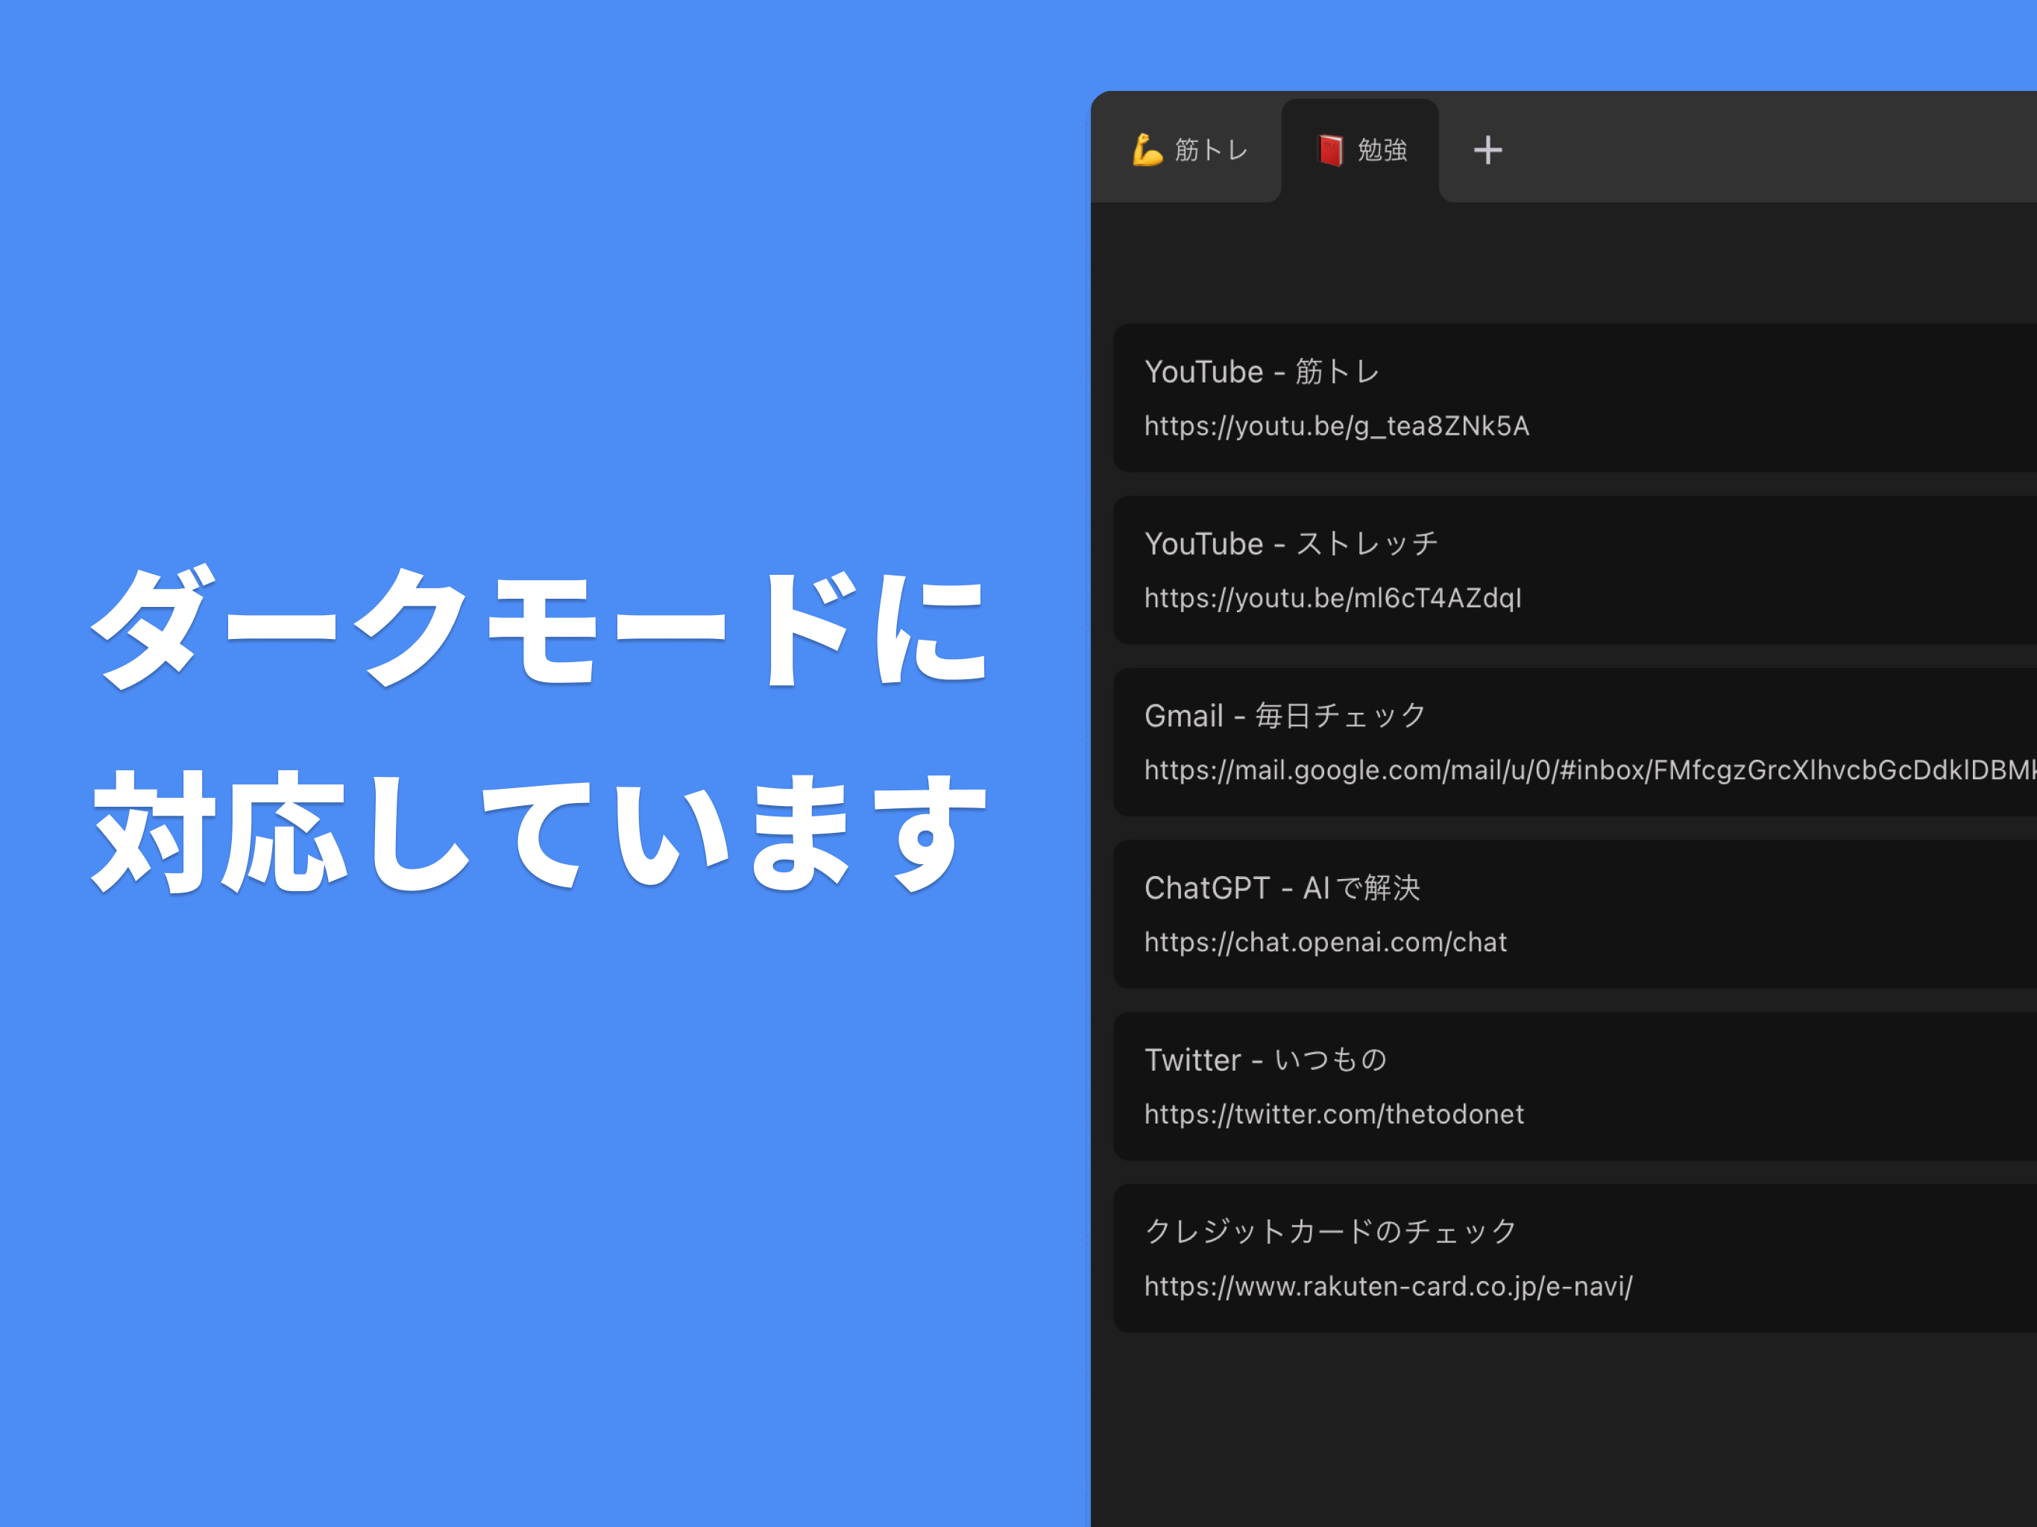Click the ダークモードに headline text

(x=539, y=628)
